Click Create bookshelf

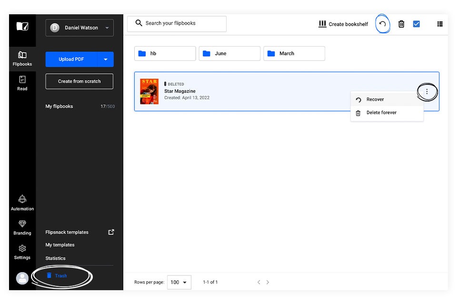point(343,24)
